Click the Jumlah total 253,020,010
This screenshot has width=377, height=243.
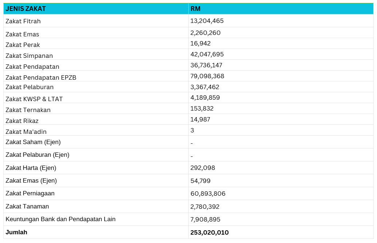[209, 232]
